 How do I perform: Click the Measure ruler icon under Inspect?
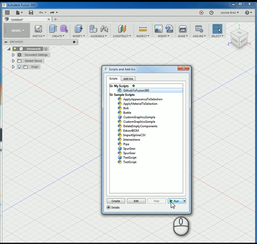tap(143, 29)
